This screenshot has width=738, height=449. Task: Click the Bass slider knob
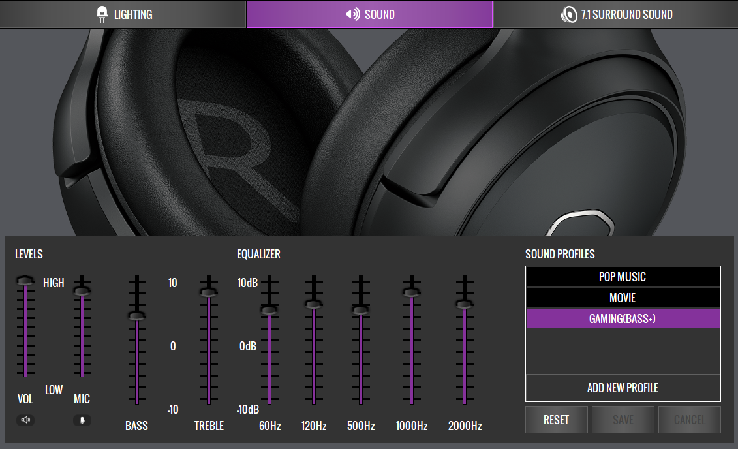point(136,317)
